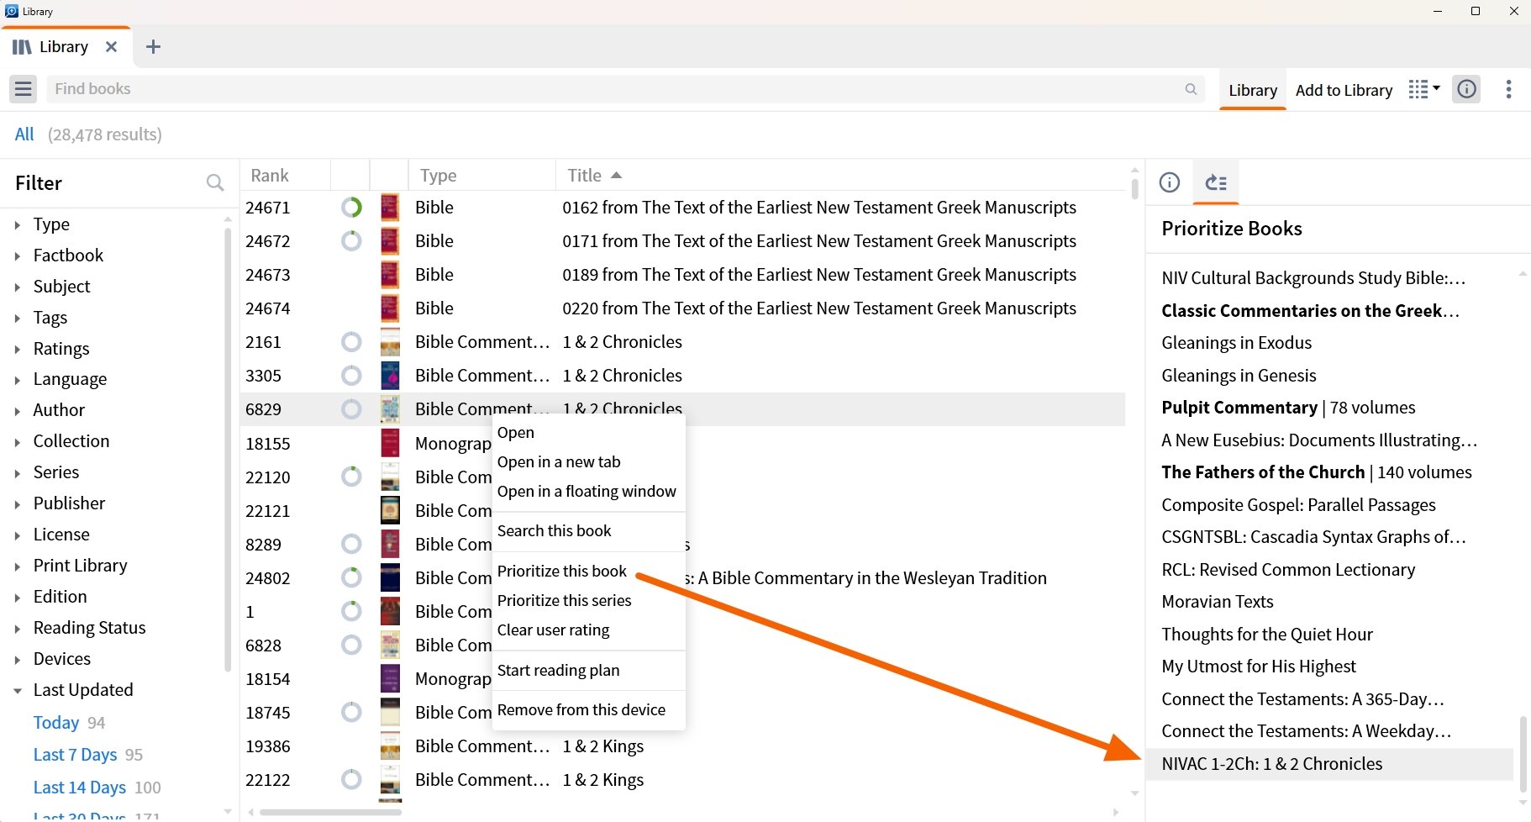1531x822 pixels.
Task: Expand the Ratings filter
Action: 17,349
